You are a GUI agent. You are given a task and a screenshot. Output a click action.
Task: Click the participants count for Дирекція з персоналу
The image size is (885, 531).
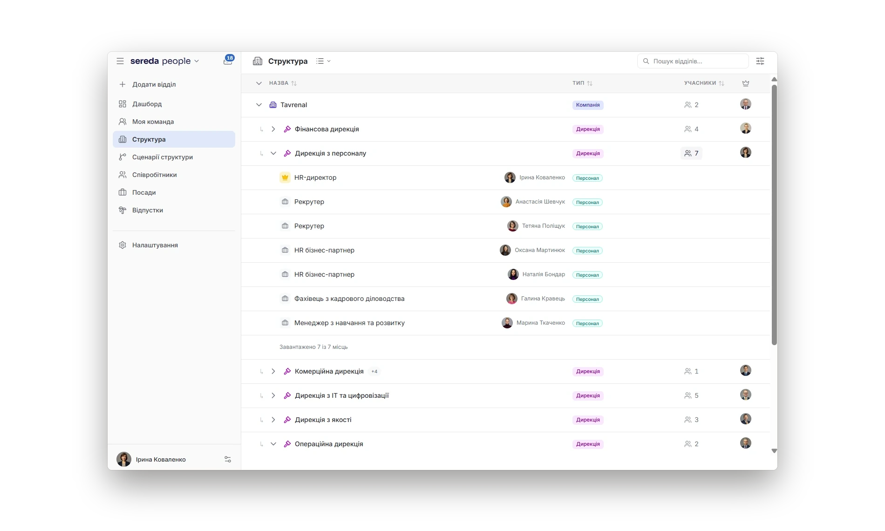tap(691, 153)
